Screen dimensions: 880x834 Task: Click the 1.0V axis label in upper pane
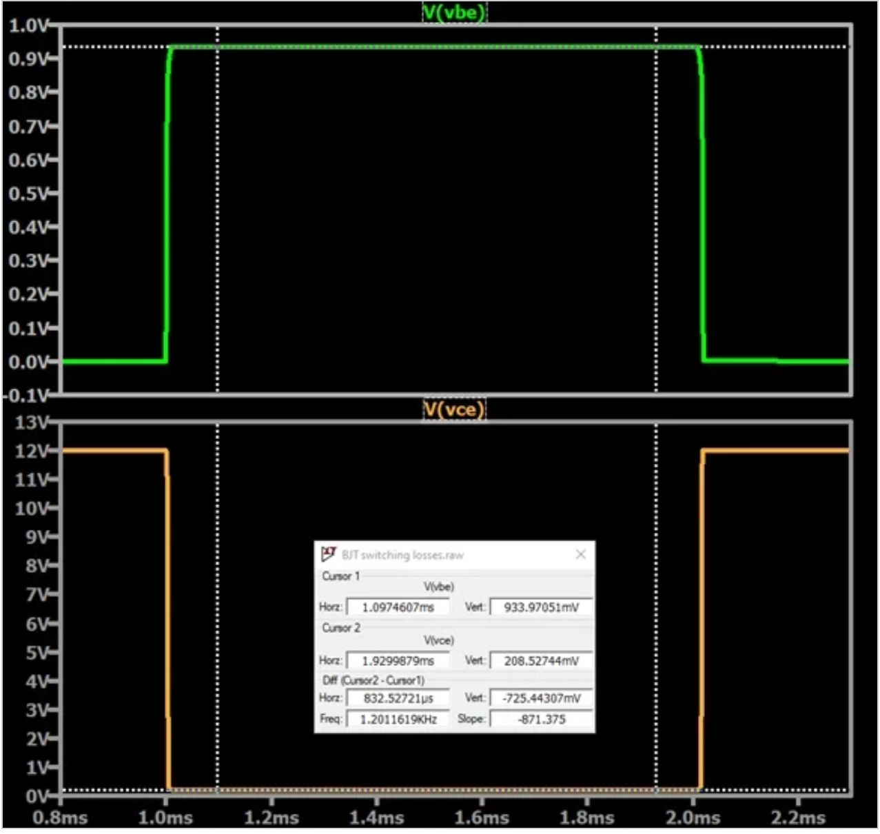pos(28,26)
